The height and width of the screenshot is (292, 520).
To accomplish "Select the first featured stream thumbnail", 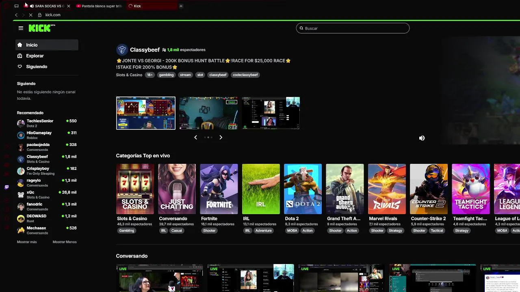I will point(146,113).
